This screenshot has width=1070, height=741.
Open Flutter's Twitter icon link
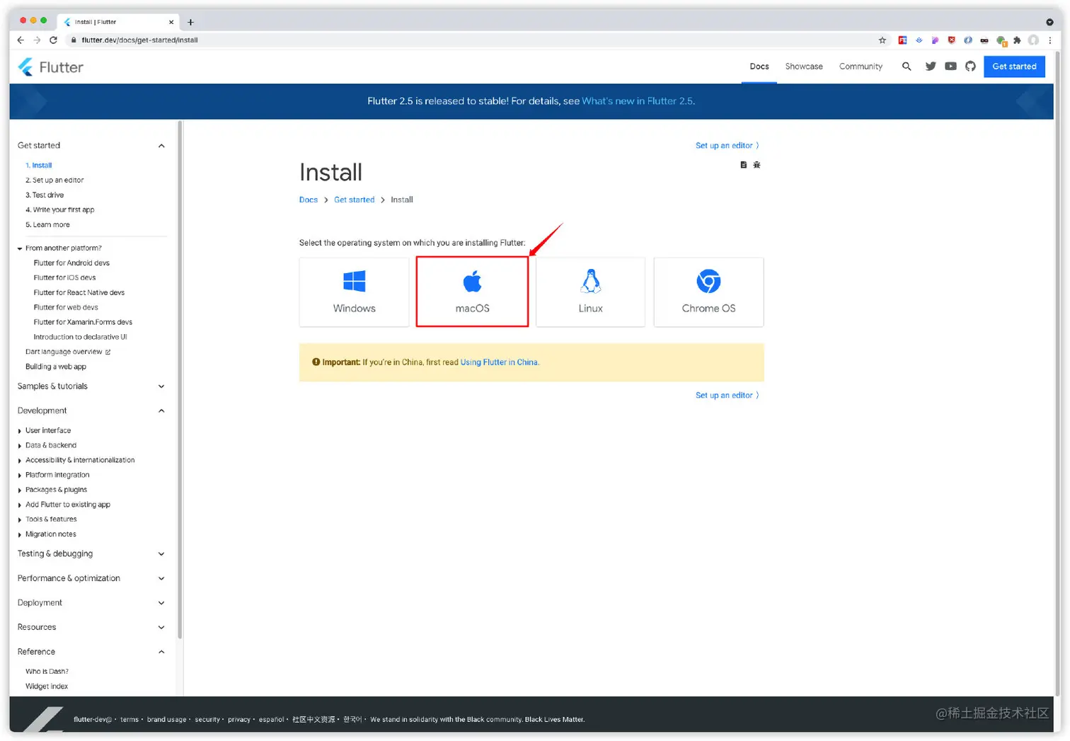pyautogui.click(x=931, y=67)
